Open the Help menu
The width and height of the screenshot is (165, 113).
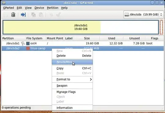[64, 8]
